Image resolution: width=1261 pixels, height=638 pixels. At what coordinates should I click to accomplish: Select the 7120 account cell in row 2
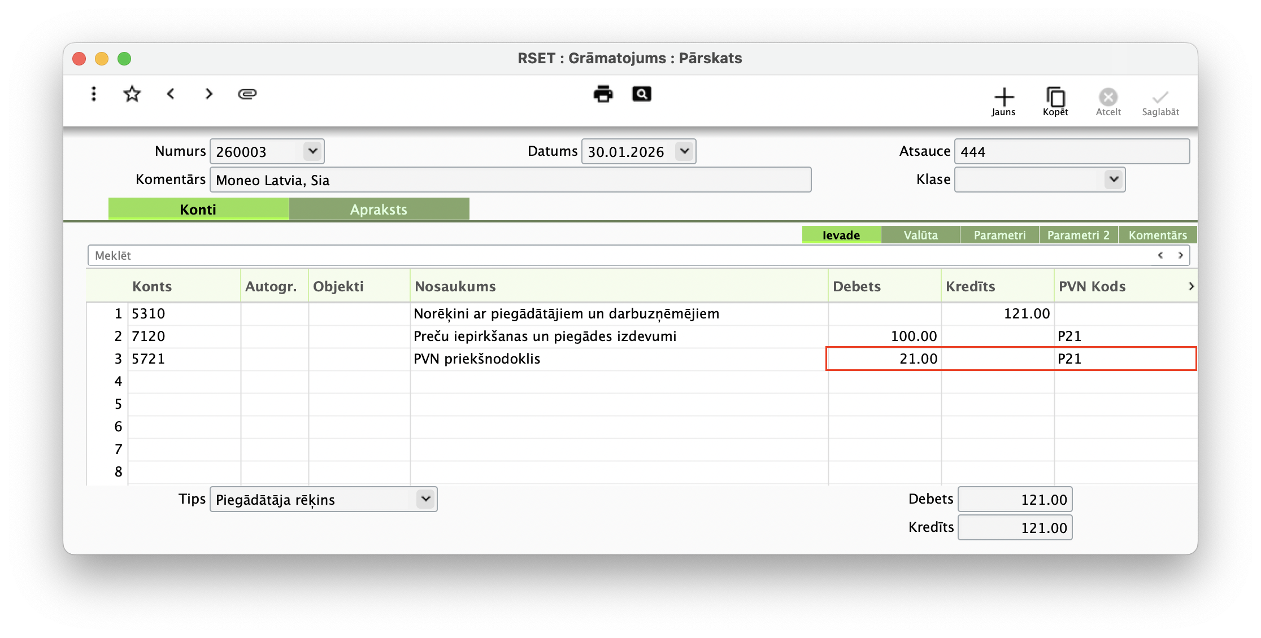[184, 337]
